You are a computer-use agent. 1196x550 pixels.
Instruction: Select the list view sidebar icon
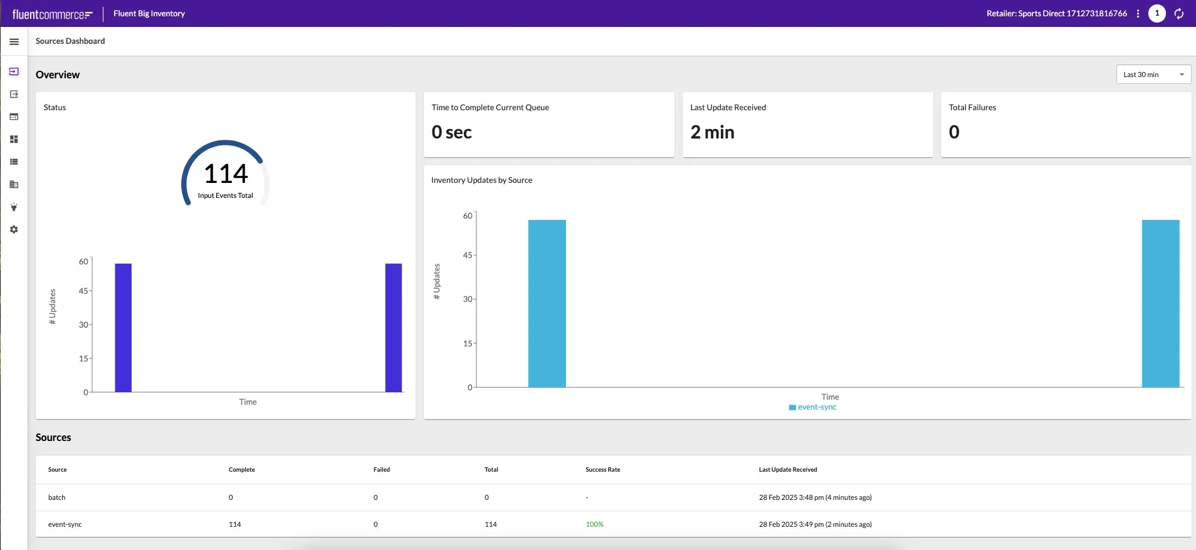[14, 162]
